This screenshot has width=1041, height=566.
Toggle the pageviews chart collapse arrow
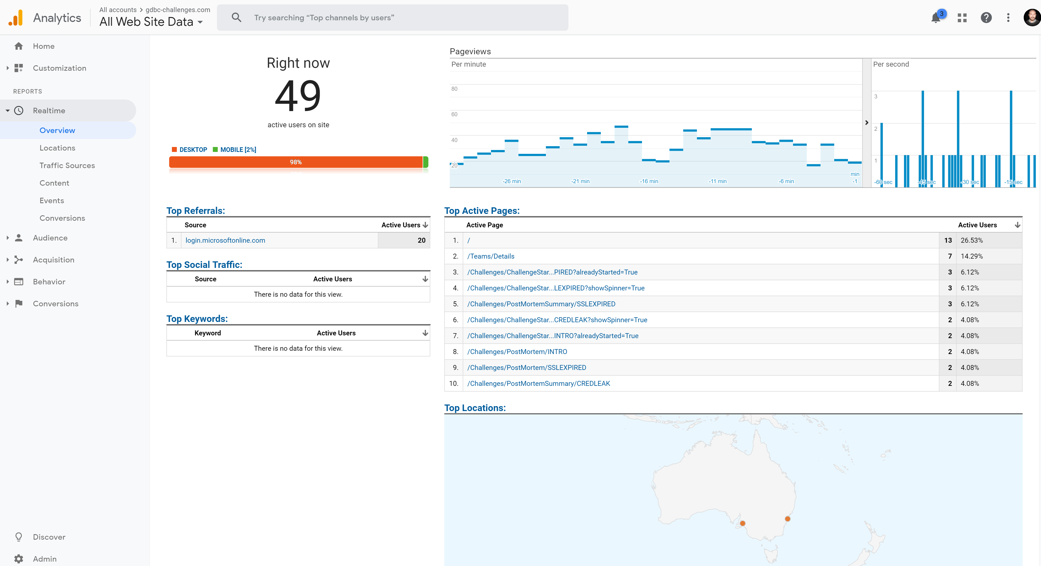tap(866, 123)
